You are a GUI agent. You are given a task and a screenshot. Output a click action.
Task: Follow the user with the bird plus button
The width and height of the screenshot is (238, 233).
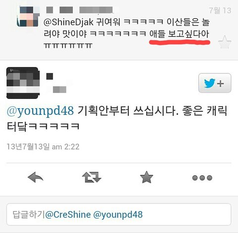(215, 83)
